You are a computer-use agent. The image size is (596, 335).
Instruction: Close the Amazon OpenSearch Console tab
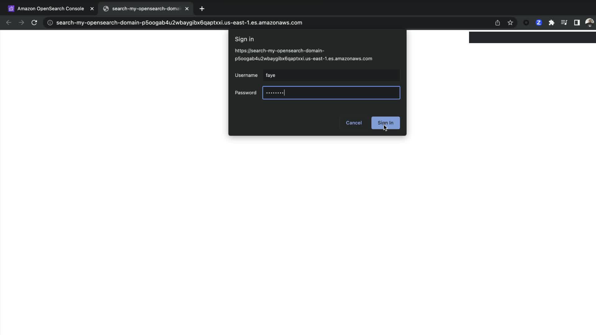(x=92, y=9)
